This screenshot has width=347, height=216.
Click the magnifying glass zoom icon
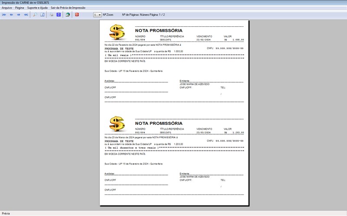click(x=35, y=15)
